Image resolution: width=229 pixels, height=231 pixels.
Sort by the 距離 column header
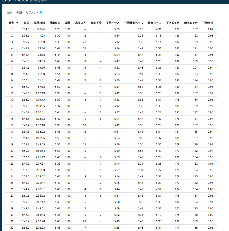pyautogui.click(x=68, y=23)
